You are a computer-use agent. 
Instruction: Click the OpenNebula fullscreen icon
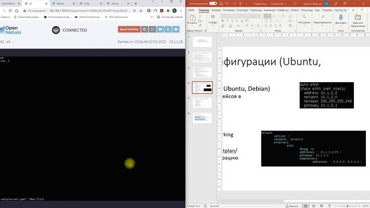(153, 29)
